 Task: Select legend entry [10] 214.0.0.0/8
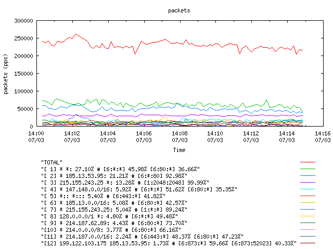click(x=111, y=230)
